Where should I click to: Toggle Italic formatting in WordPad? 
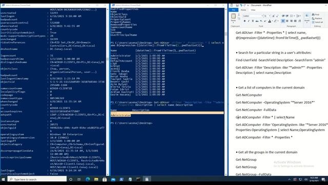249,21
